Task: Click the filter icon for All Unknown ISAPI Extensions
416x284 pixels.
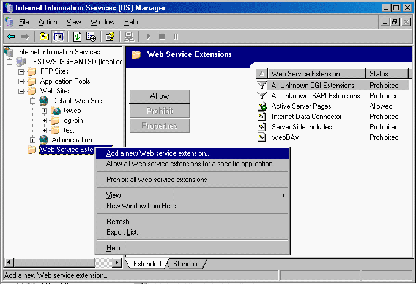Action: tap(262, 96)
